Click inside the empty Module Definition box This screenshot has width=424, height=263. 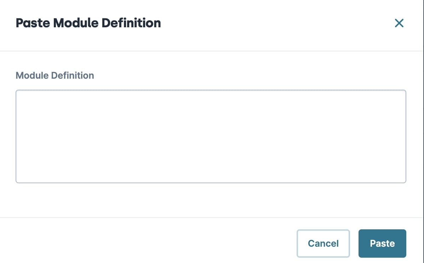coord(211,136)
